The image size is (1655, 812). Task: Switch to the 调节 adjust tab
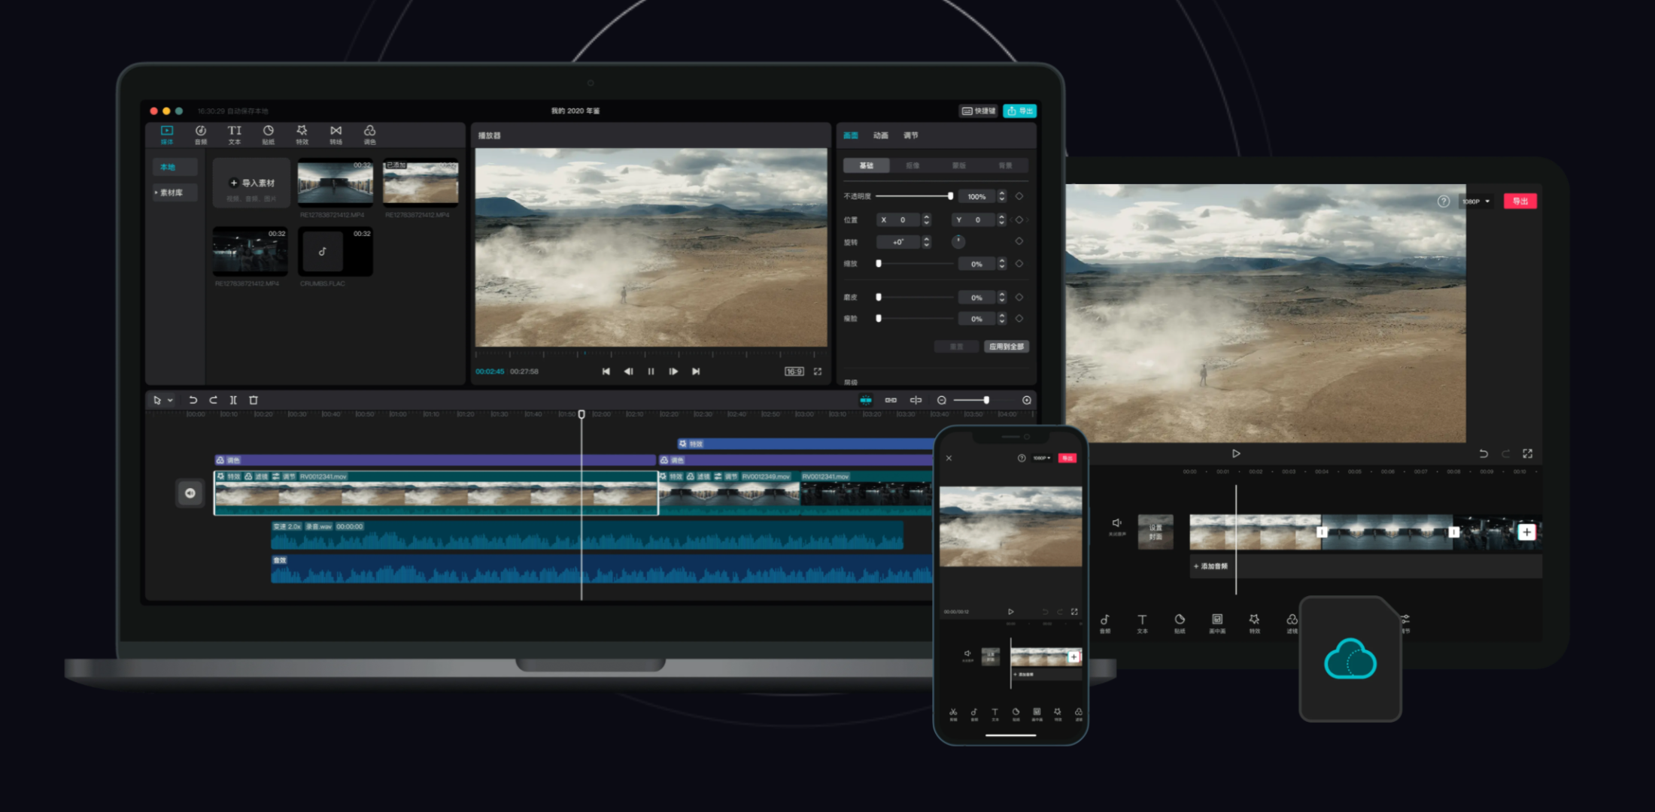click(910, 135)
